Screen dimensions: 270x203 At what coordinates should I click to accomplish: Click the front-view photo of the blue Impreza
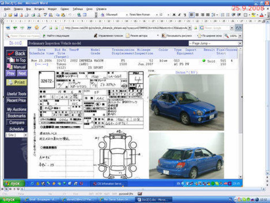pyautogui.click(x=186, y=102)
